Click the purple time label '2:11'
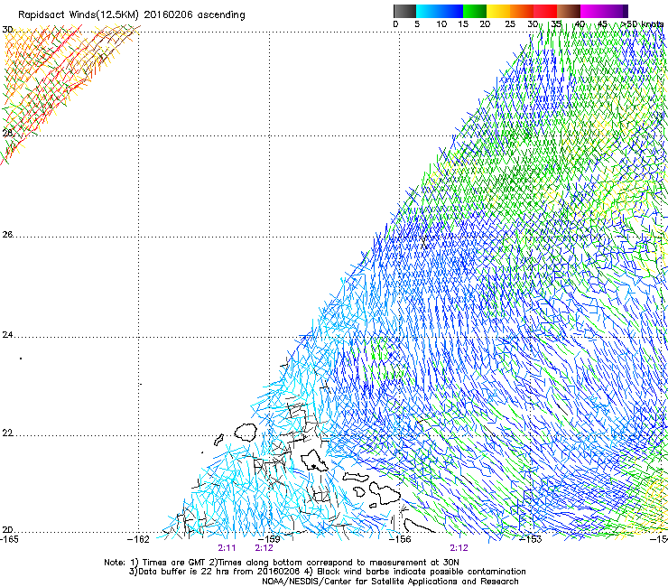668x587 pixels. point(227,548)
